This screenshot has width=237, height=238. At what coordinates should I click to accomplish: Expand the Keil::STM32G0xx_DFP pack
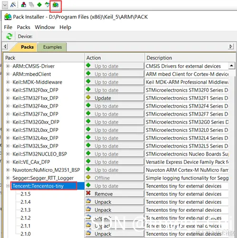coord(8,122)
